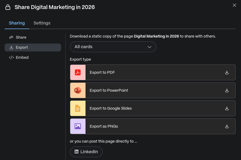241x160 pixels.
Task: Click the 'or you can post this page directly to' text
Action: (x=103, y=141)
